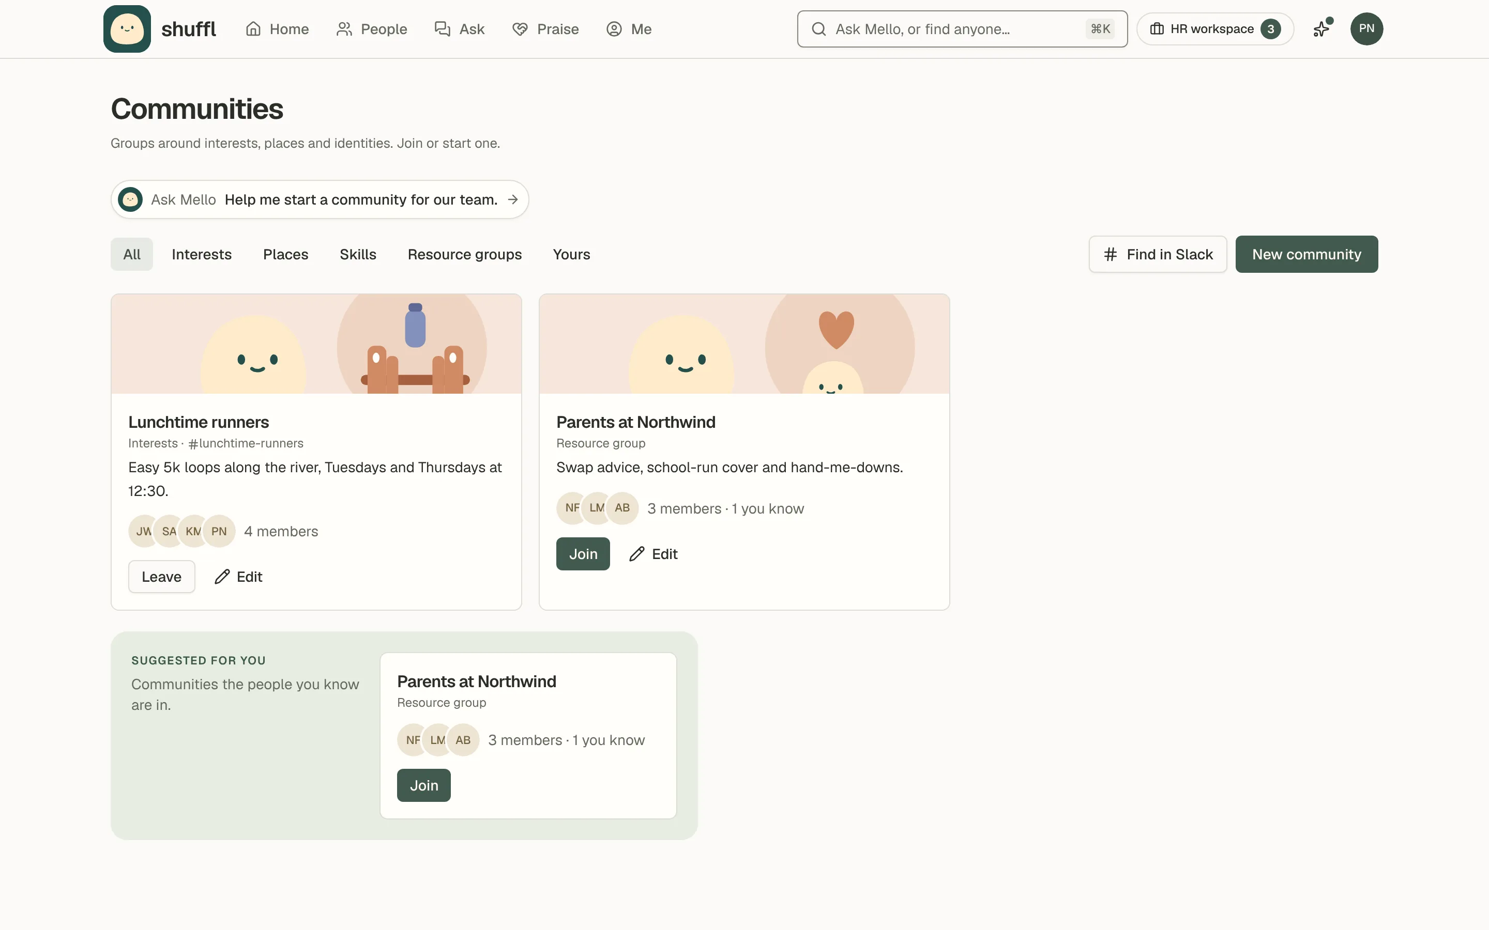Click the "Swap advice, school-run cover" description
1489x930 pixels.
coord(730,468)
